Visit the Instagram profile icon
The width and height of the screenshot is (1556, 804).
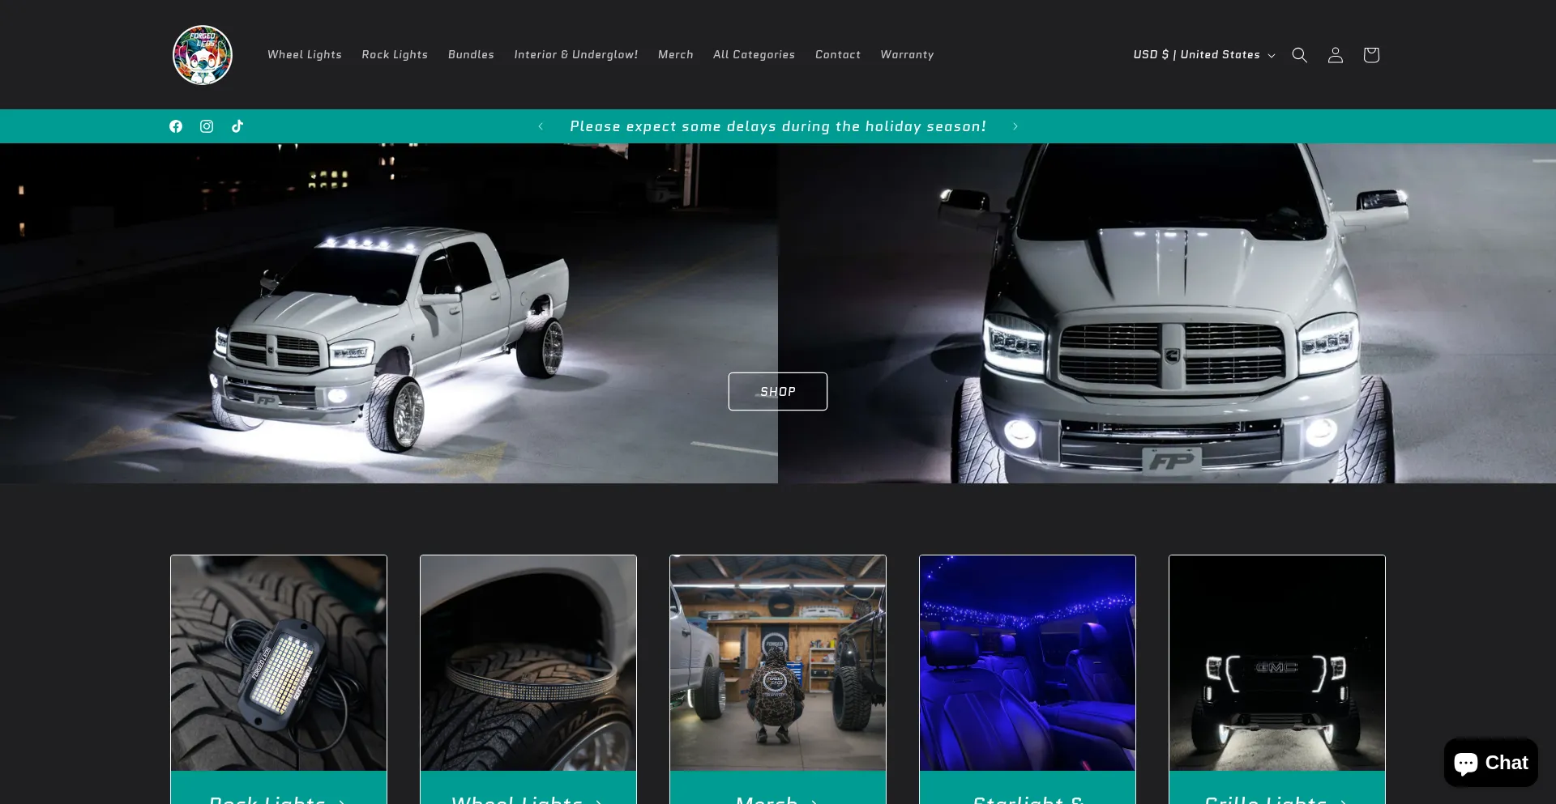[207, 126]
